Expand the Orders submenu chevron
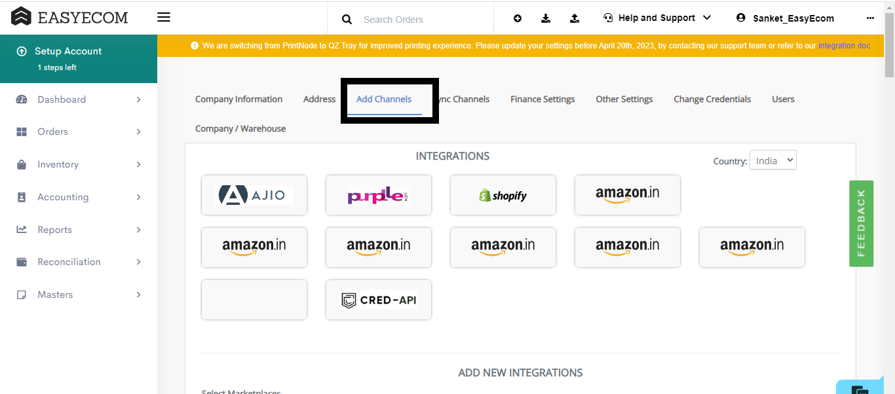This screenshot has height=394, width=895. (138, 132)
